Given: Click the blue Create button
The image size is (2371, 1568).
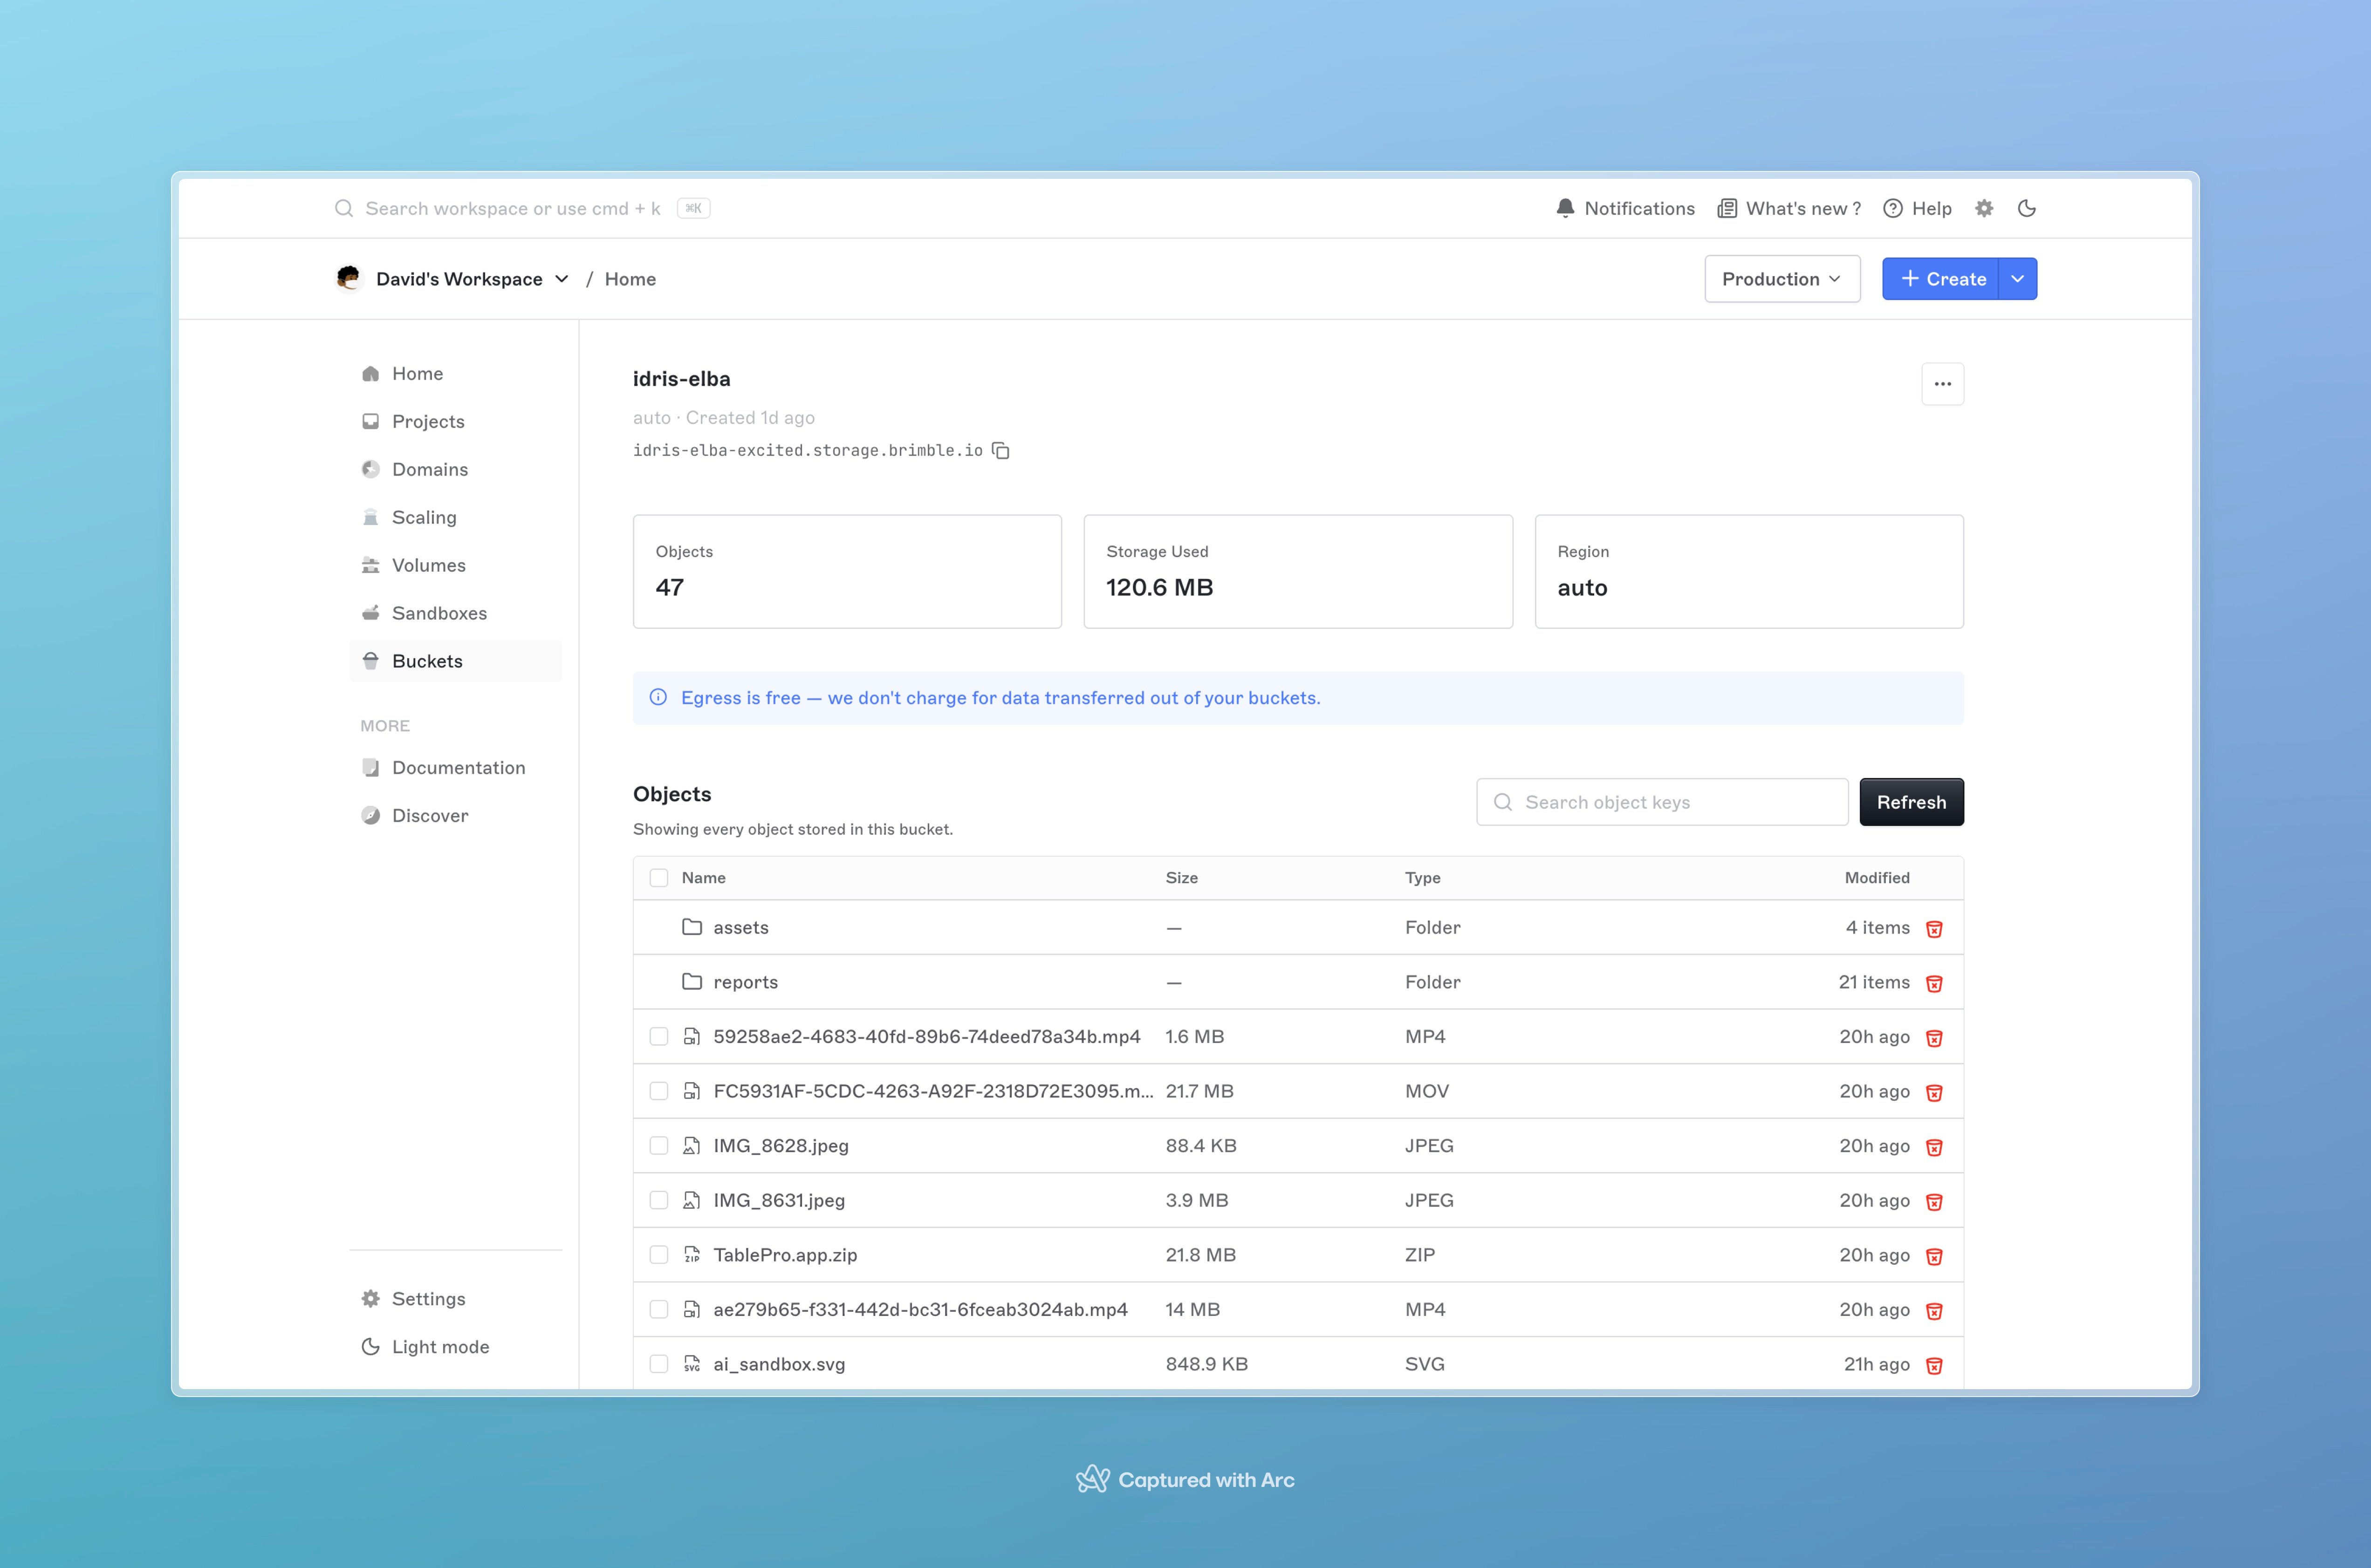Looking at the screenshot, I should pyautogui.click(x=1941, y=279).
